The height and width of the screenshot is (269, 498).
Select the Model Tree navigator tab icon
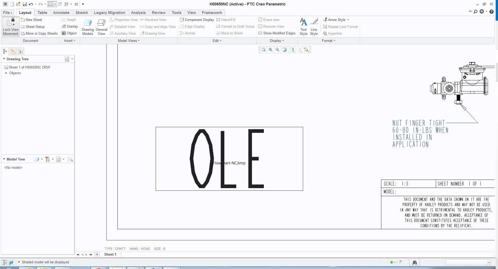pos(5,51)
